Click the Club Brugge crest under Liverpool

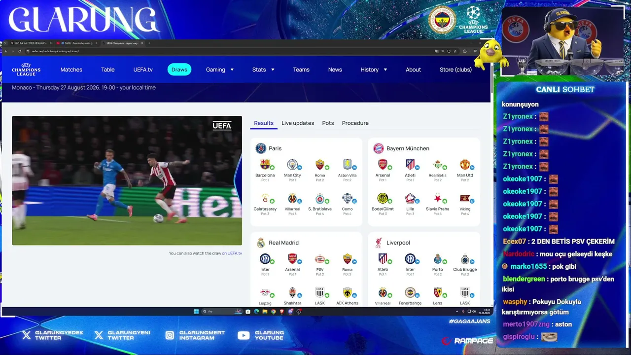(465, 258)
